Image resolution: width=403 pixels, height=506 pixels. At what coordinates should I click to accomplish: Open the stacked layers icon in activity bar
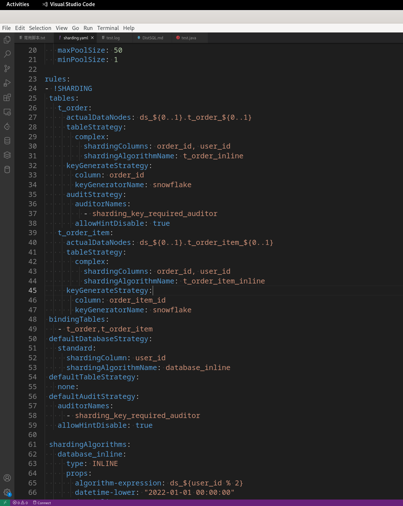[7, 155]
